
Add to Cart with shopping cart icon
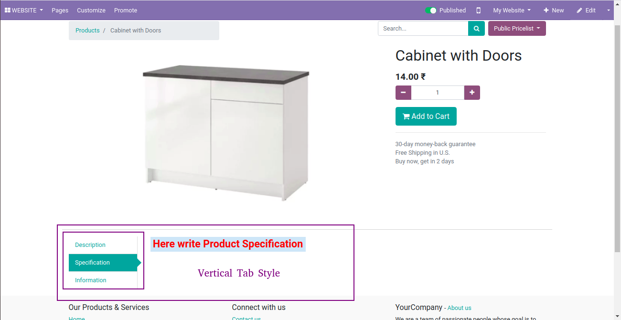(x=426, y=117)
